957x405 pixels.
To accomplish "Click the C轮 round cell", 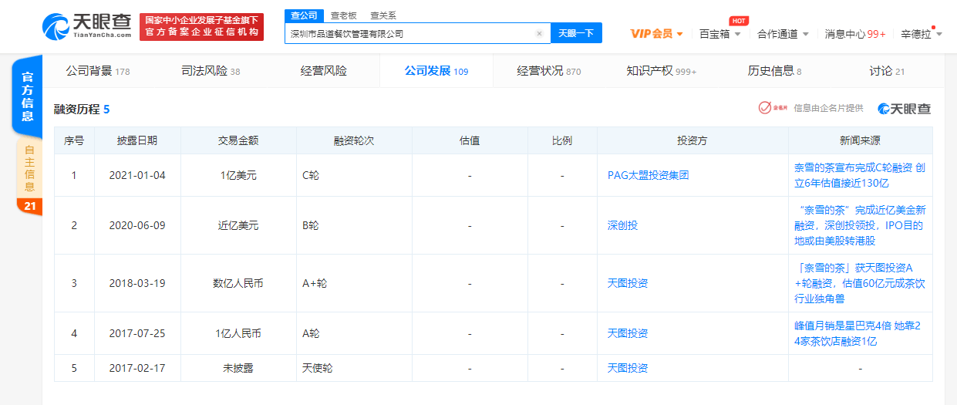I will 354,175.
